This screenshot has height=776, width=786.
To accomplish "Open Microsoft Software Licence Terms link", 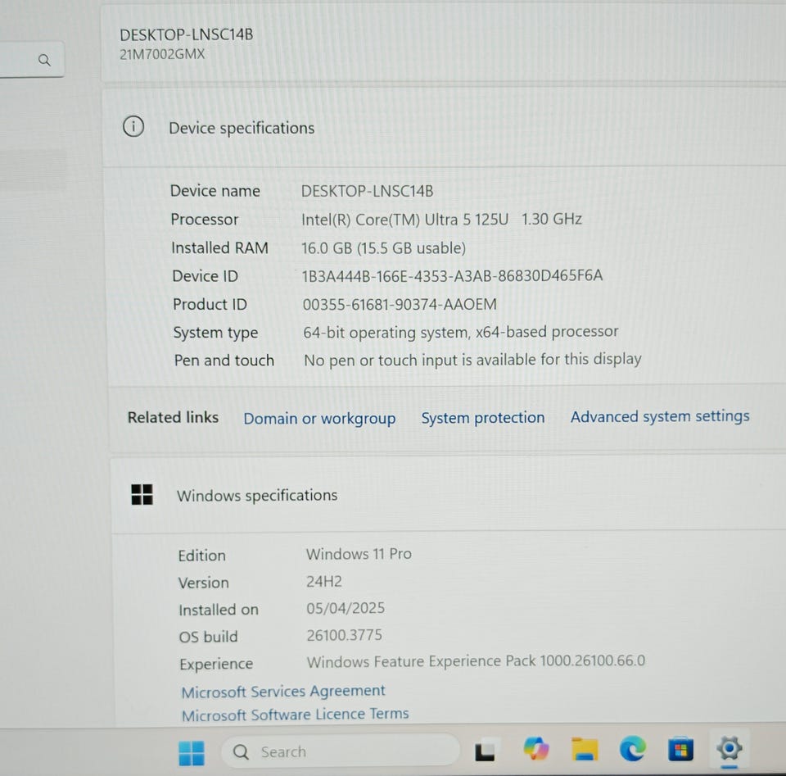I will (295, 715).
